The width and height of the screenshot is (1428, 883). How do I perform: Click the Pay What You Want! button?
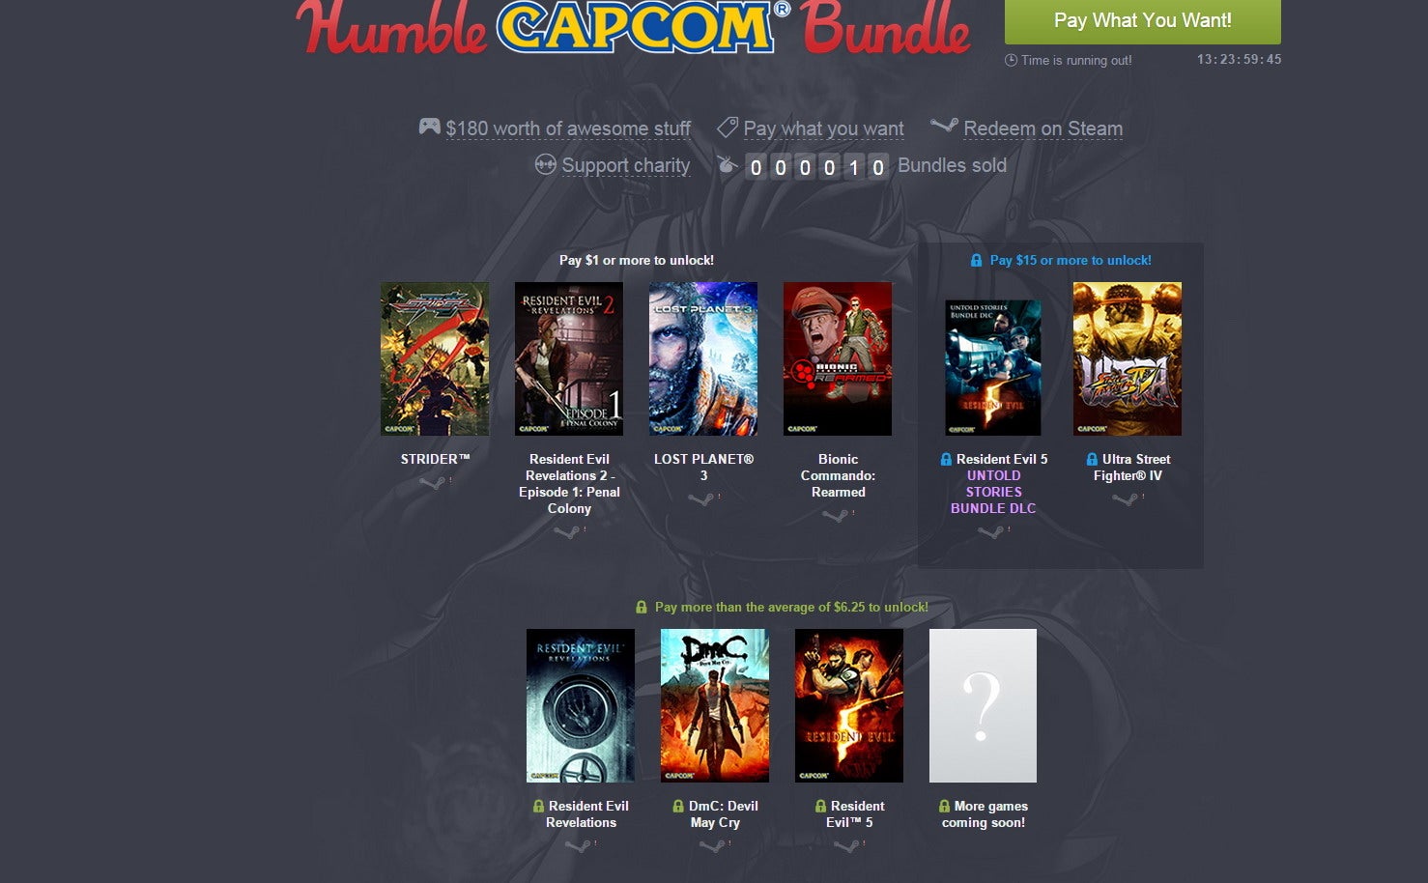click(x=1143, y=21)
